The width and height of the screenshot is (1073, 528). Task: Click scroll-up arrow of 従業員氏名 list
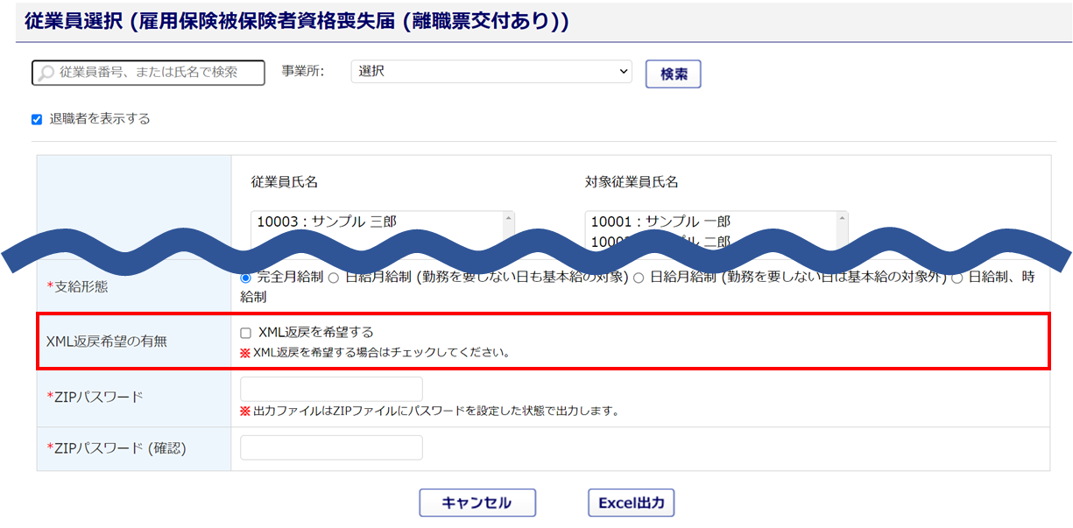[x=508, y=219]
